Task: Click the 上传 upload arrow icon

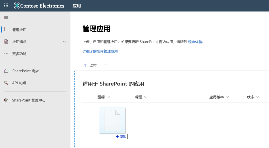Action: [x=85, y=65]
